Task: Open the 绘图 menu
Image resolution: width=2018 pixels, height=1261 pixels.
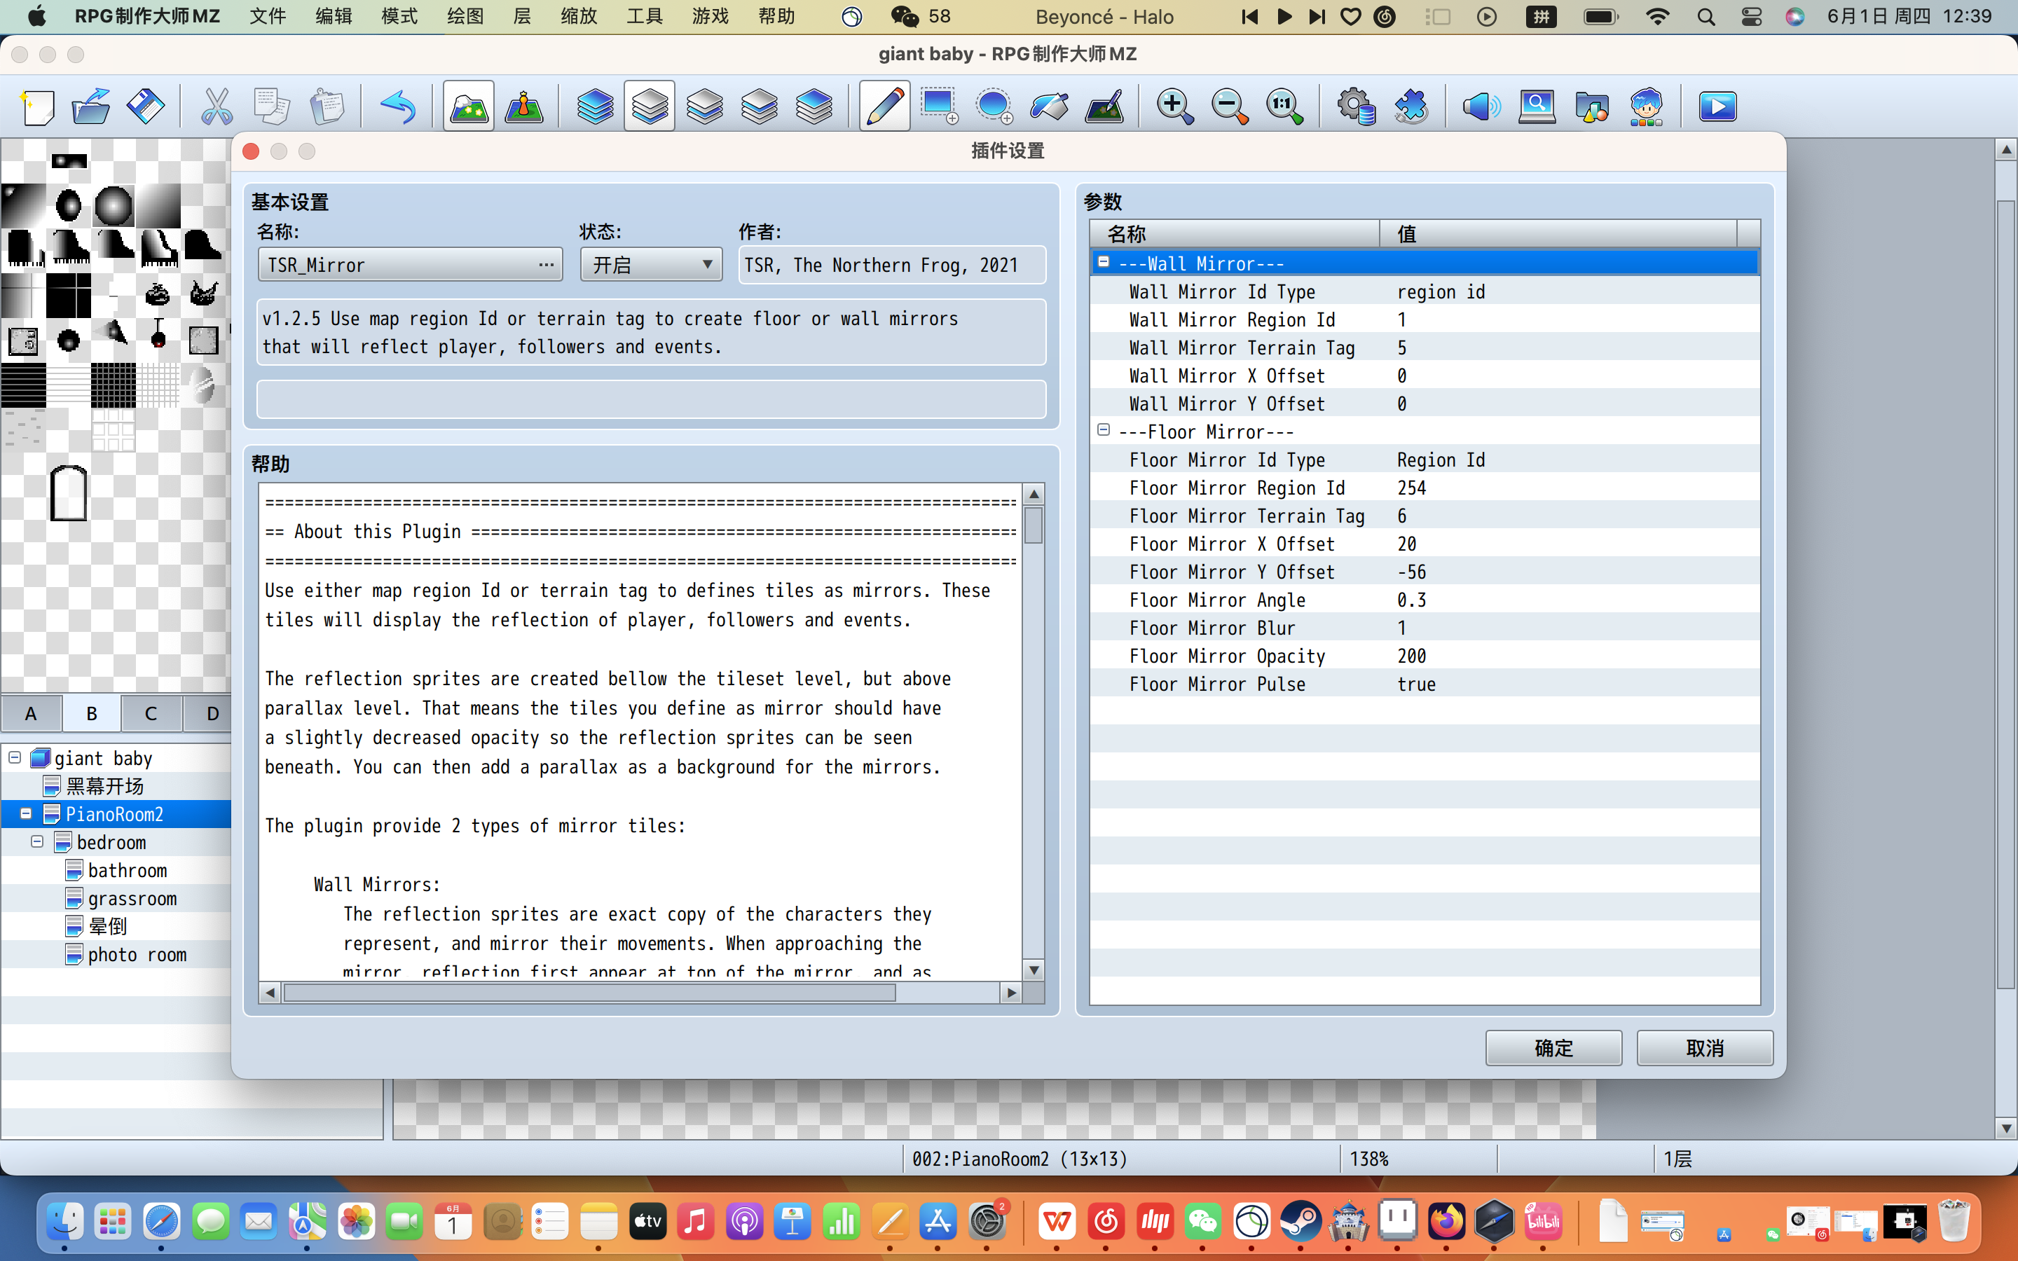Action: [465, 17]
